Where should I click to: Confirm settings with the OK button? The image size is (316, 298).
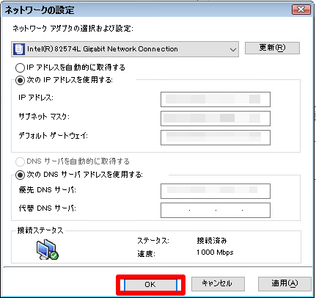click(x=150, y=285)
